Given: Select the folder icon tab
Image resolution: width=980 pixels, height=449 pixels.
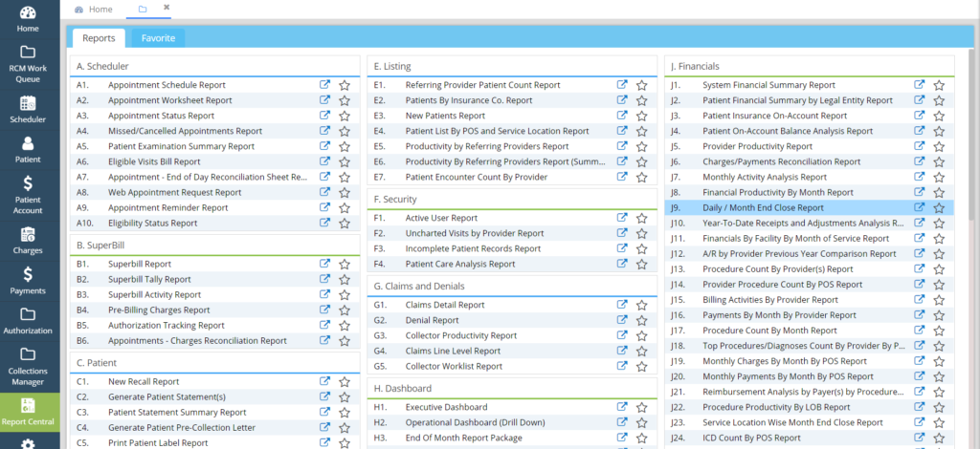Looking at the screenshot, I should (x=143, y=10).
